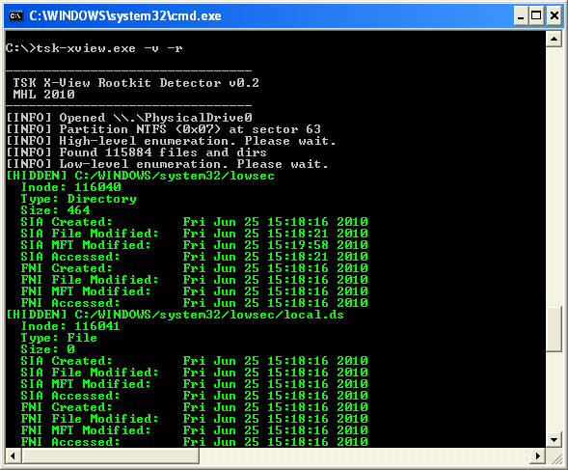
Task: Click the vertical scrollbar thumb
Action: 554,329
